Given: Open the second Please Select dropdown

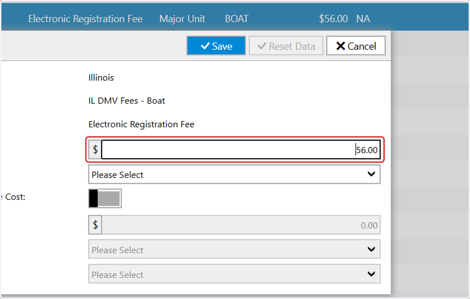Looking at the screenshot, I should point(234,250).
